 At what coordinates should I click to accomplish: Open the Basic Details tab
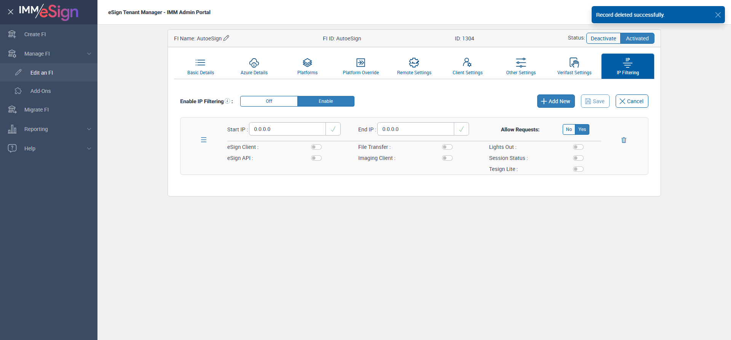coord(201,66)
